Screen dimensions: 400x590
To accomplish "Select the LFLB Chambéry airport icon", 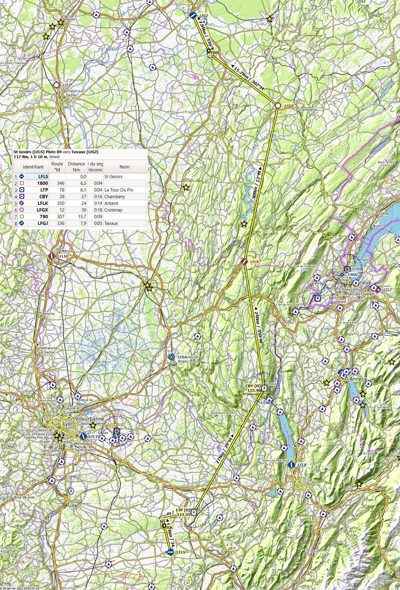I will coord(291,465).
